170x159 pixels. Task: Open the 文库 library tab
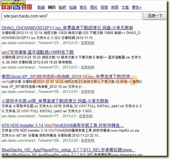tap(125, 7)
